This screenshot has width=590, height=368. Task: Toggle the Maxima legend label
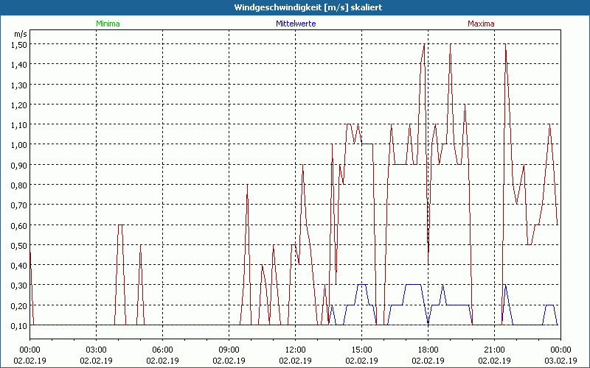[x=481, y=24]
